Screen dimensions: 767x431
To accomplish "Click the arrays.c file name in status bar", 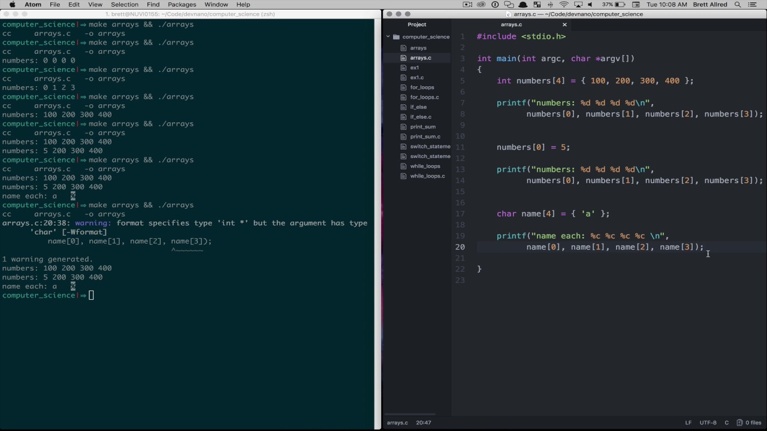I will point(397,423).
